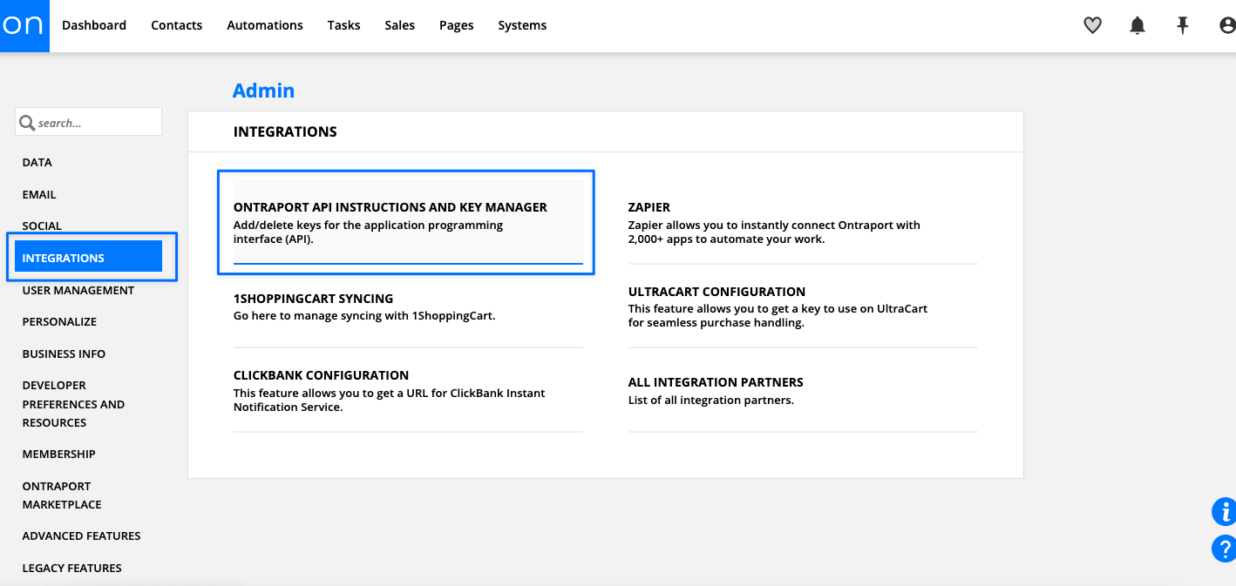Open the Automations menu
The width and height of the screenshot is (1236, 586).
point(265,25)
